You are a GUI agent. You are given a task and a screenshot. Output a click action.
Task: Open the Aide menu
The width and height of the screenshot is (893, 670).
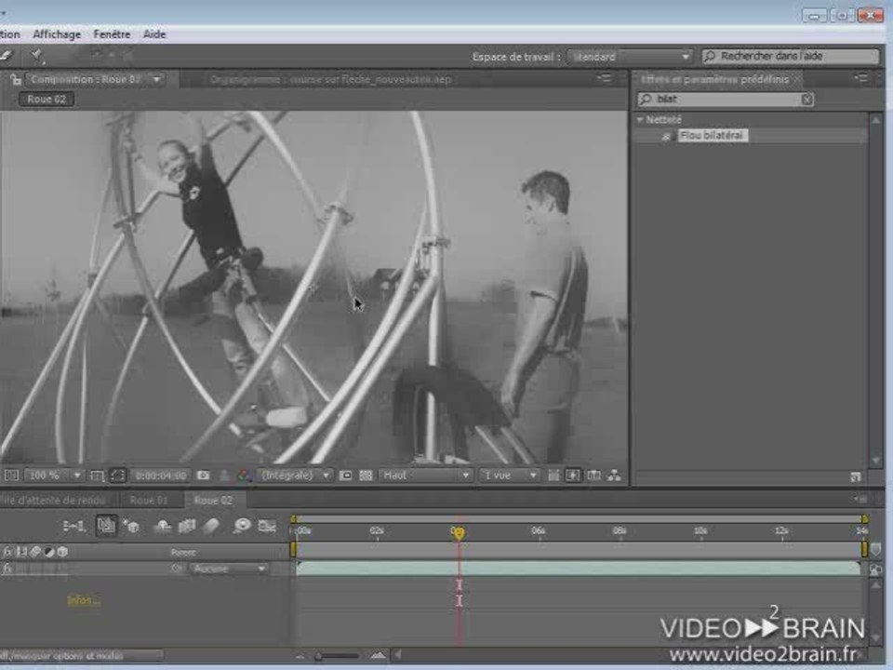coord(153,34)
